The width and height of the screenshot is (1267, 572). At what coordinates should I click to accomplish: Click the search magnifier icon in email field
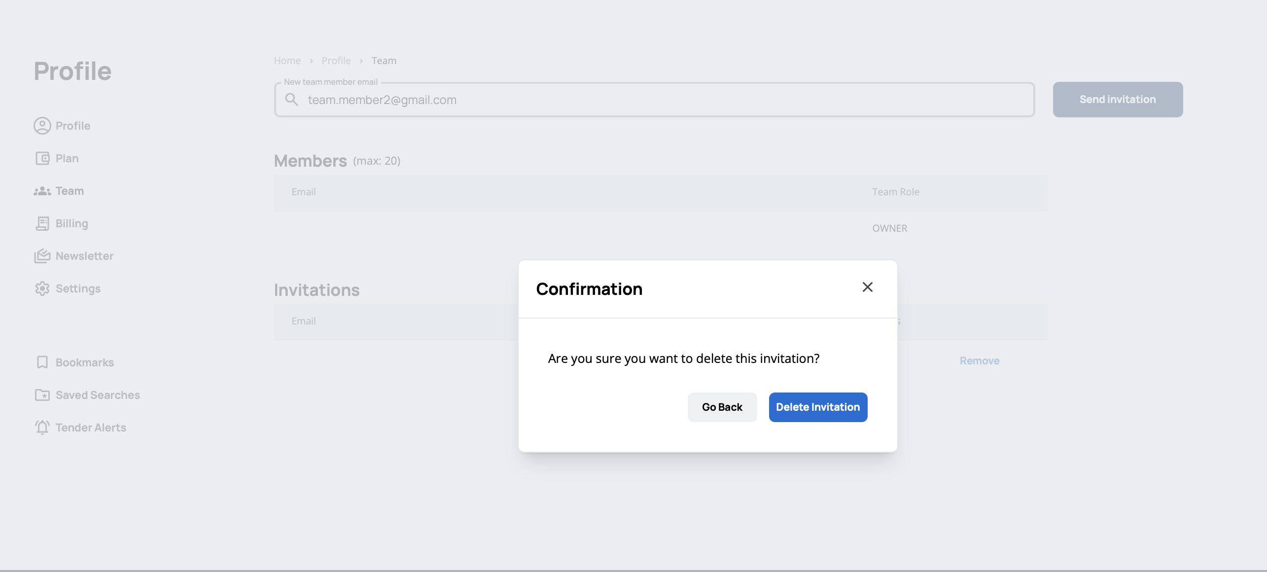[292, 100]
